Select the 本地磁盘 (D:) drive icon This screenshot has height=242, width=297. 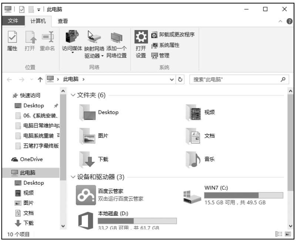pos(86,221)
